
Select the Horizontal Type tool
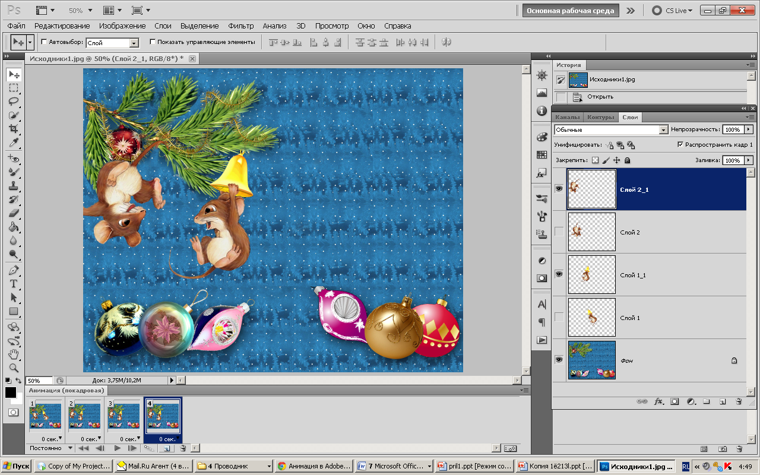(14, 284)
